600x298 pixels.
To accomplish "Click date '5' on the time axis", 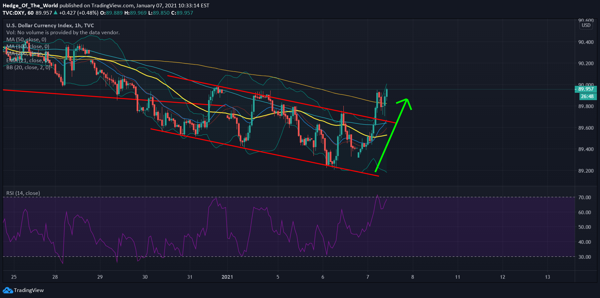I will [x=278, y=277].
